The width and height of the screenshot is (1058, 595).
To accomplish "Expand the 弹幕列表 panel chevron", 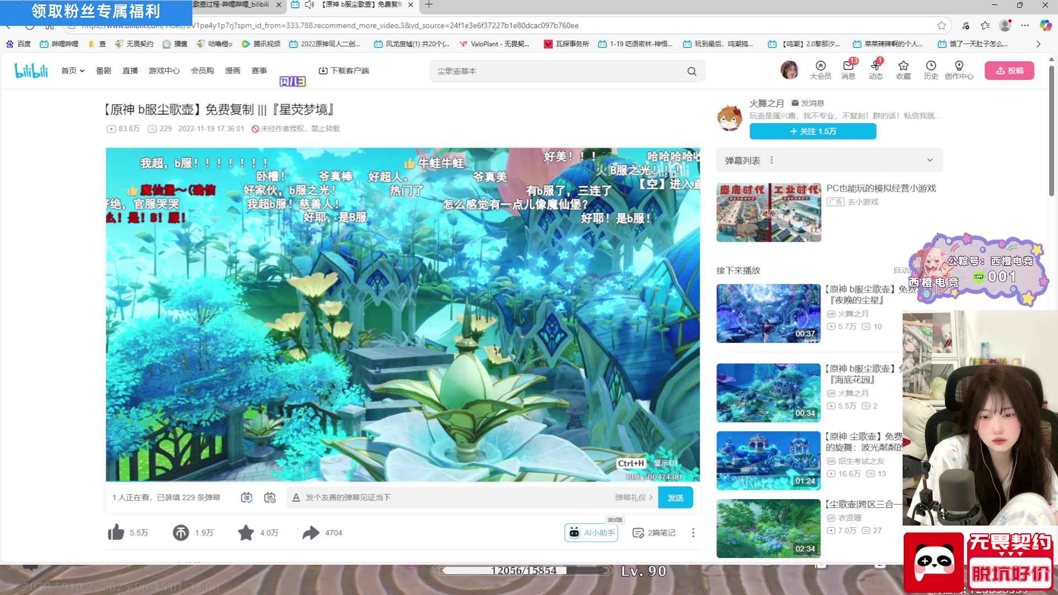I will click(930, 160).
